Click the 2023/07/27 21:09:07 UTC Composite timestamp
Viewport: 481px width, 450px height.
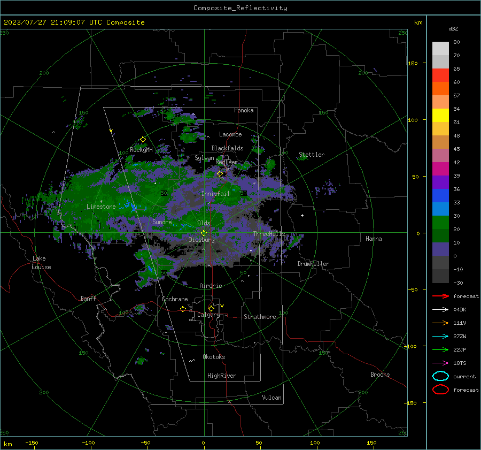click(74, 22)
